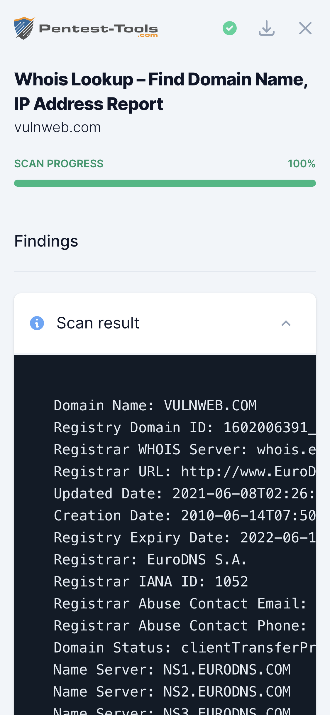Click the Scan result label
The height and width of the screenshot is (715, 330).
98,323
